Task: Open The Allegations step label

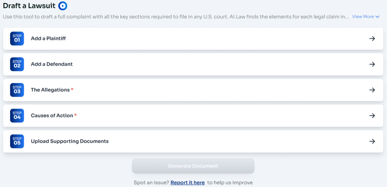Action: coord(50,90)
